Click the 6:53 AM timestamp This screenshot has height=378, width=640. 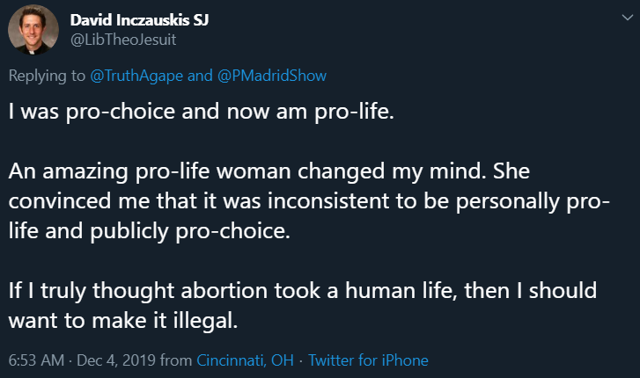pos(34,360)
